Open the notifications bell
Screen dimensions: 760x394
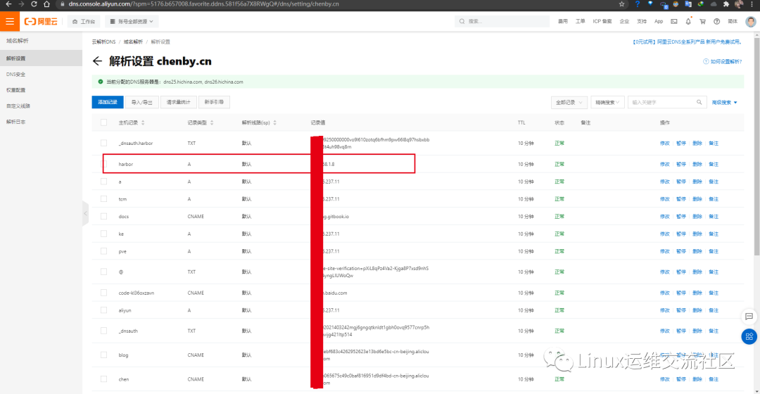(x=688, y=21)
